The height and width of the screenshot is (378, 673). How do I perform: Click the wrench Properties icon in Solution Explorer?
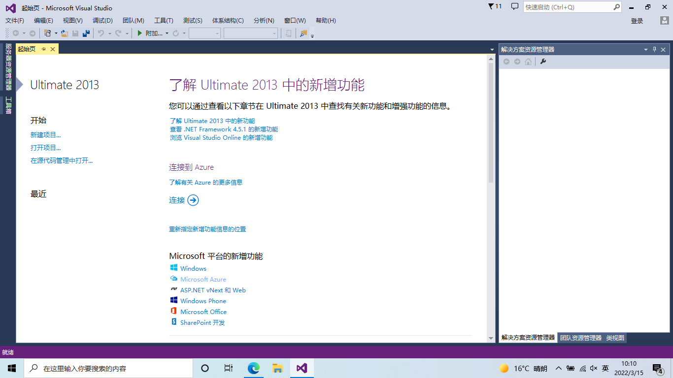[543, 62]
